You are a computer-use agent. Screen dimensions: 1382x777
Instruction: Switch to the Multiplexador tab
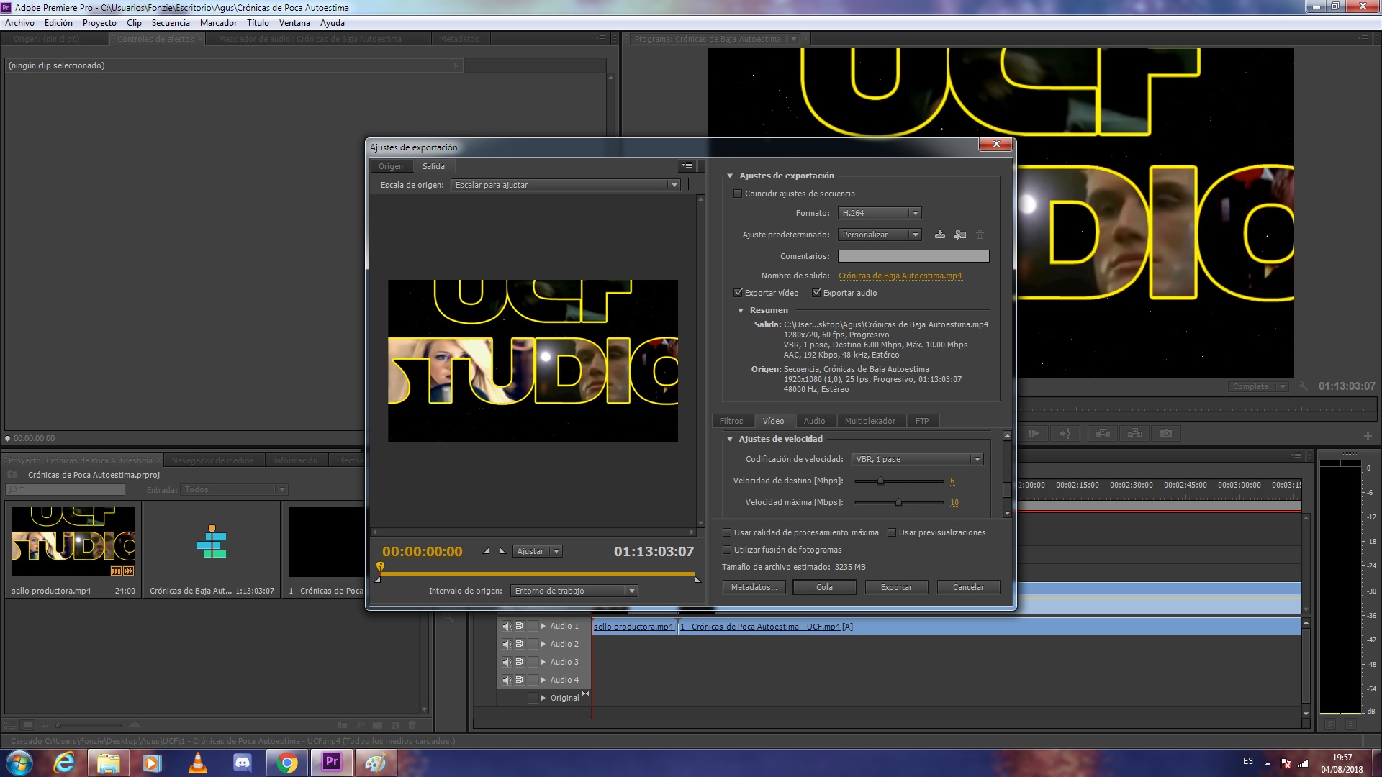coord(870,421)
